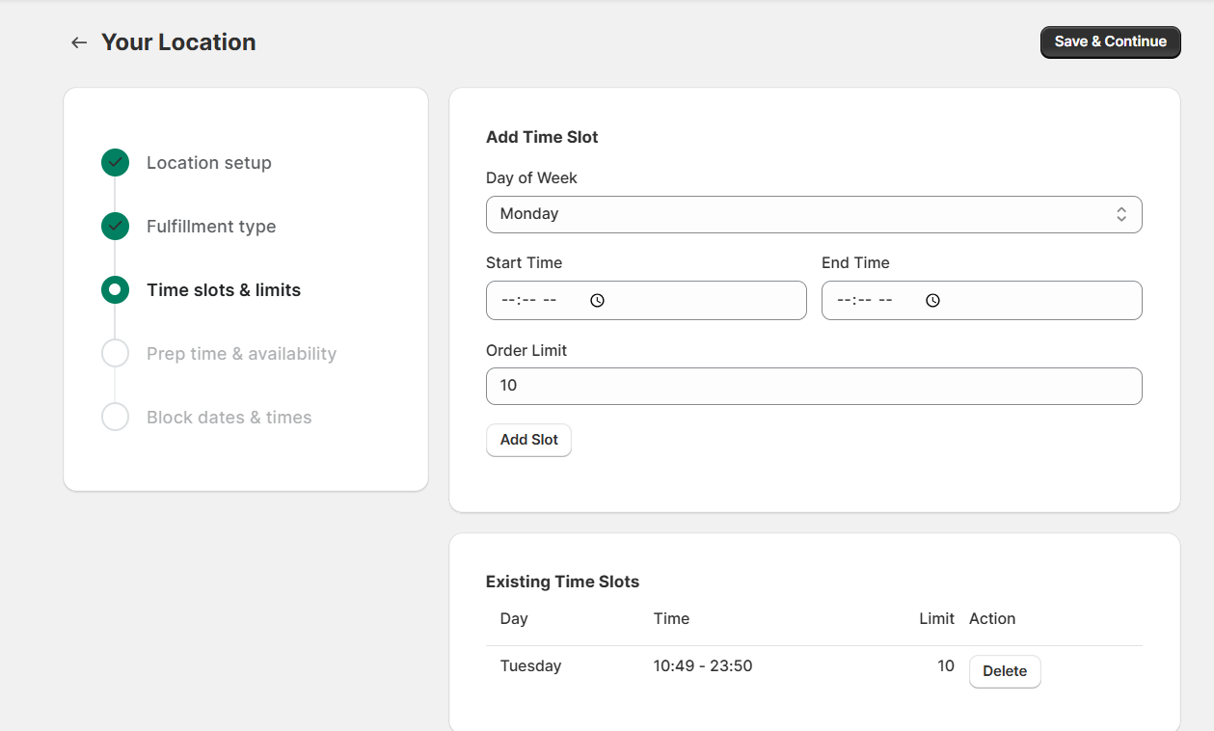Image resolution: width=1214 pixels, height=731 pixels.
Task: Click the back arrow beside Your Location
Action: click(79, 42)
